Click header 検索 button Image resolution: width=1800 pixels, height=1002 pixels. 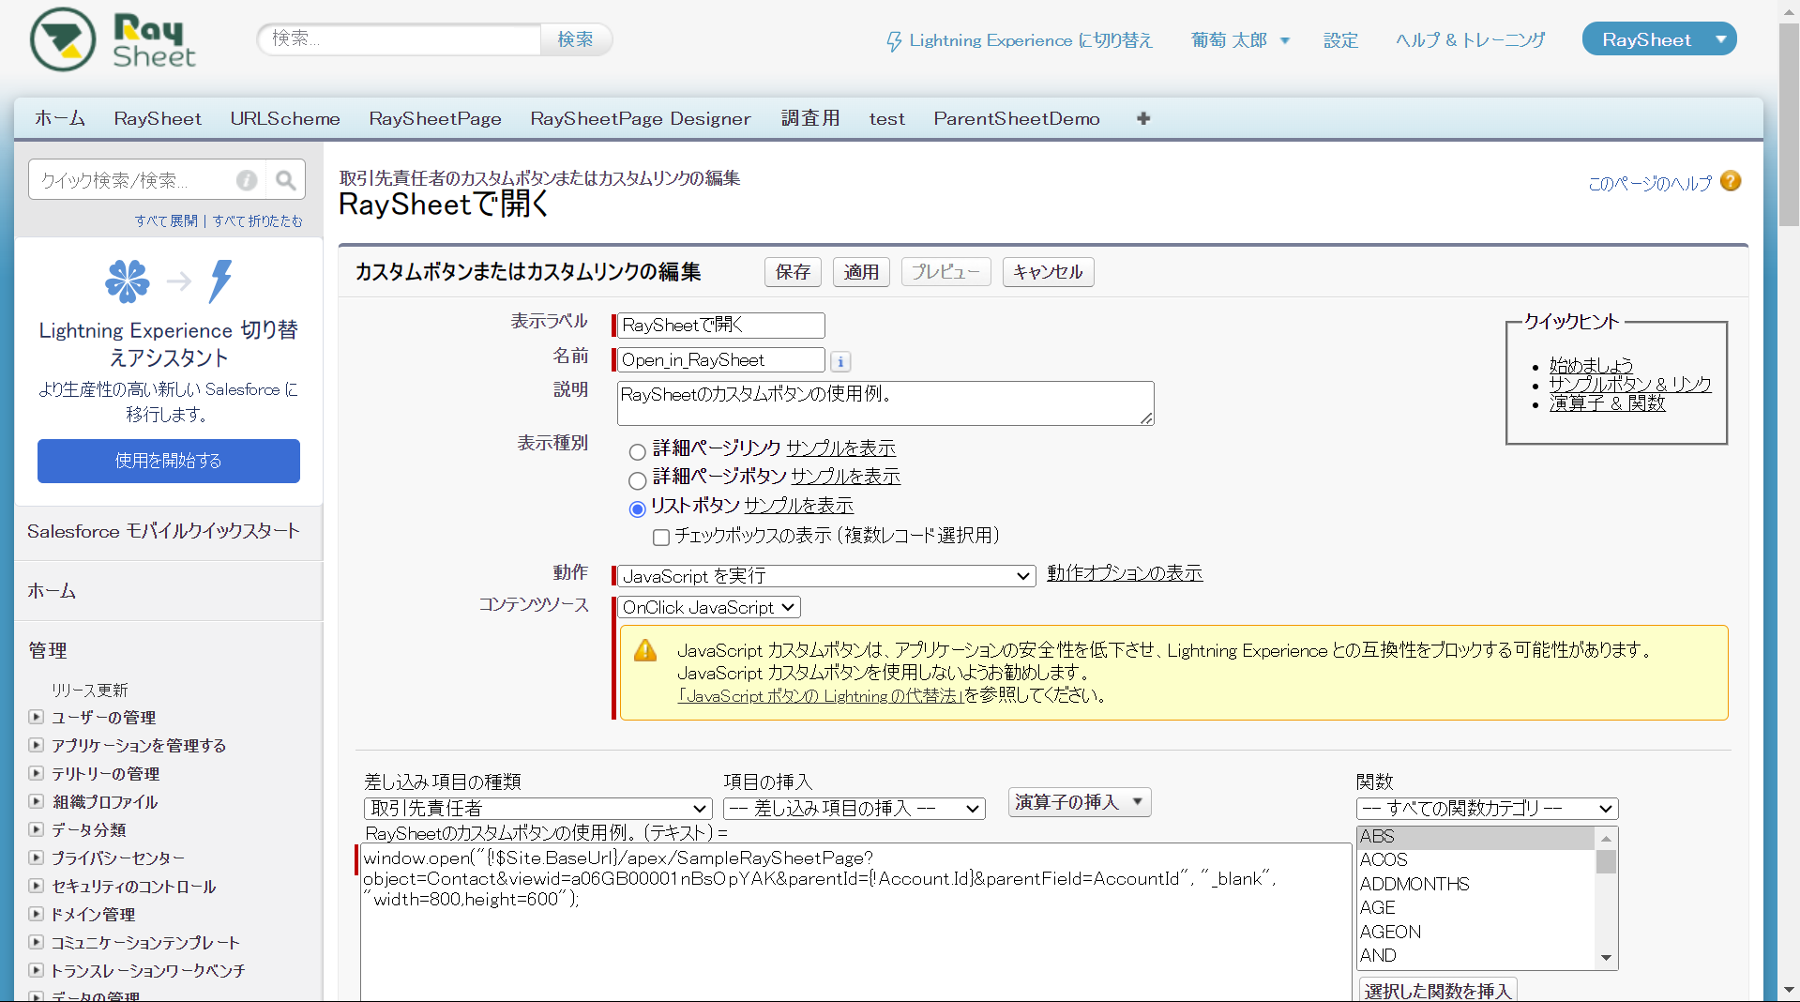575,39
